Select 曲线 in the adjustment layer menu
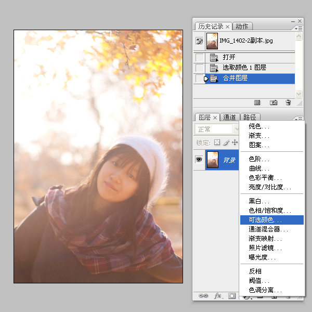This screenshot has height=312, width=312. pos(258,168)
